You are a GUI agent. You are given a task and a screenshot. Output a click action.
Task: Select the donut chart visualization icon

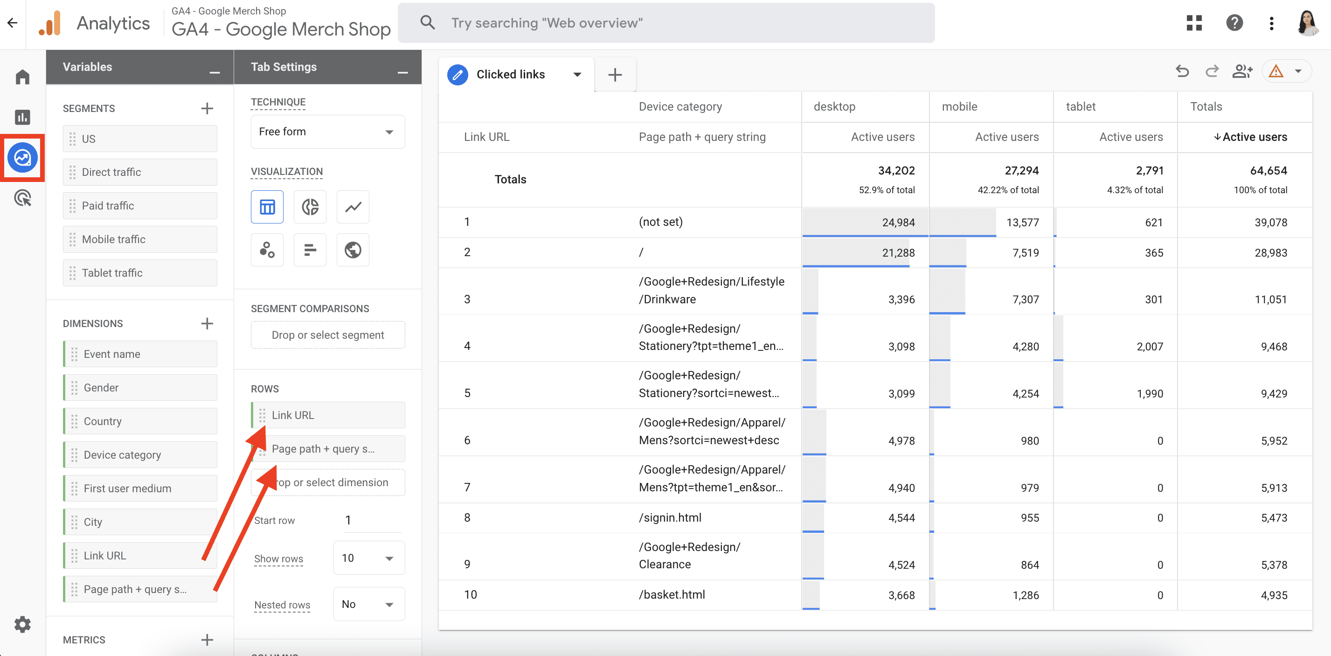tap(310, 207)
